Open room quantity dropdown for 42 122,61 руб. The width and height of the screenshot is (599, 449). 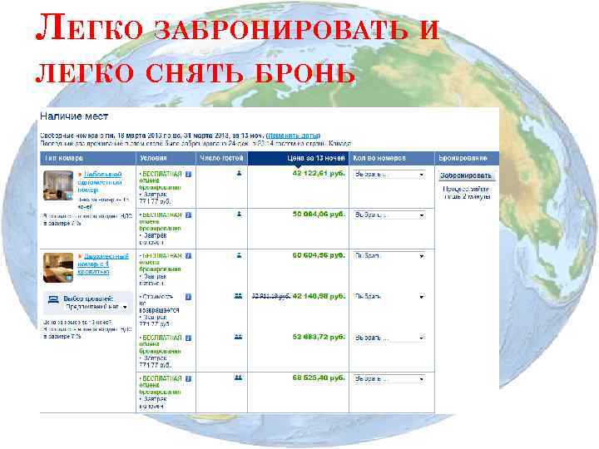click(x=389, y=175)
